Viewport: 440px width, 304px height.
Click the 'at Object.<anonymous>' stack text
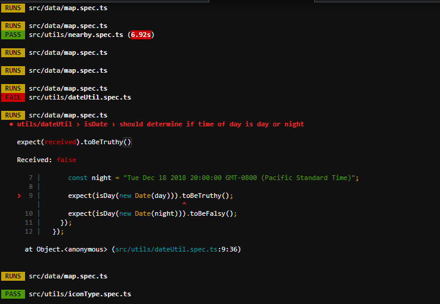[x=66, y=249]
